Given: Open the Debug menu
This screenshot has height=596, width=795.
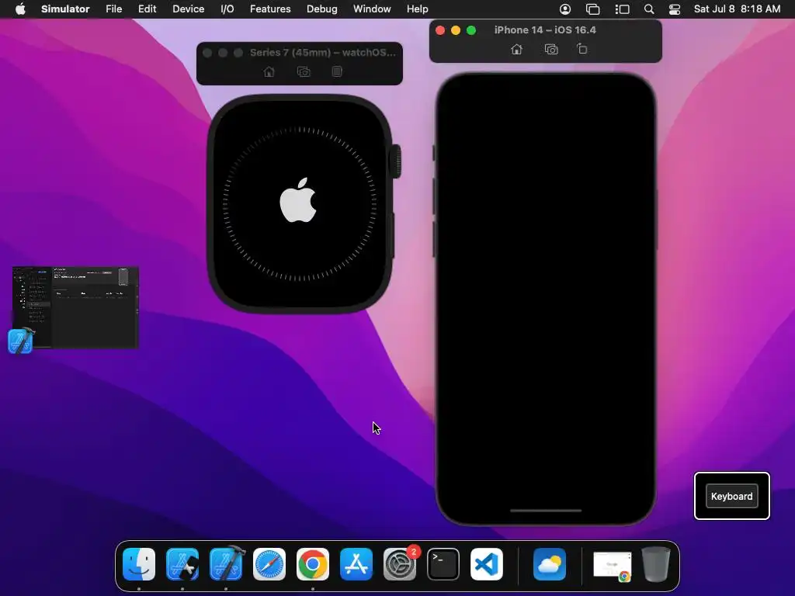Looking at the screenshot, I should pyautogui.click(x=322, y=9).
